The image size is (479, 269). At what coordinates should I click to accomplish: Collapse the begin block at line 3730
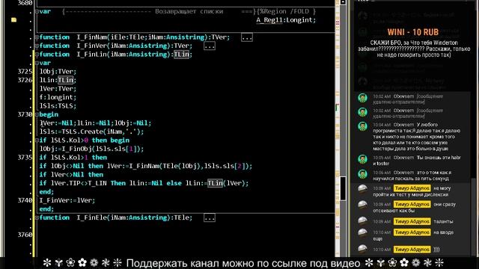[37, 114]
